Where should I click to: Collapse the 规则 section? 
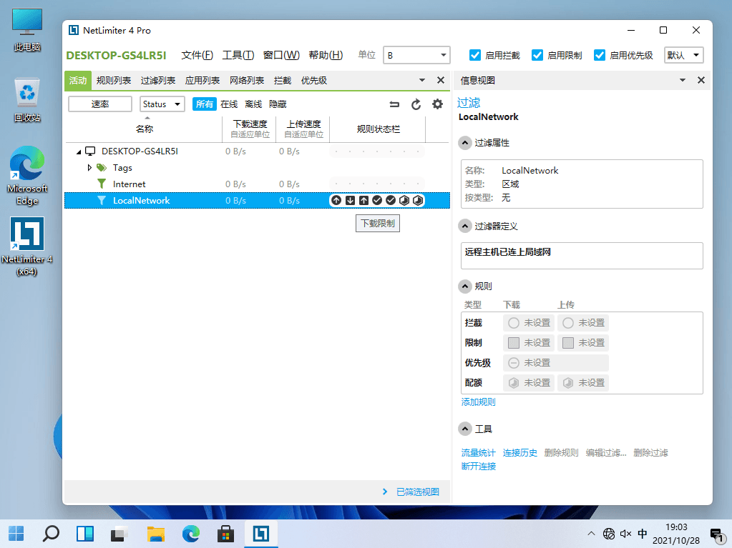(x=464, y=286)
